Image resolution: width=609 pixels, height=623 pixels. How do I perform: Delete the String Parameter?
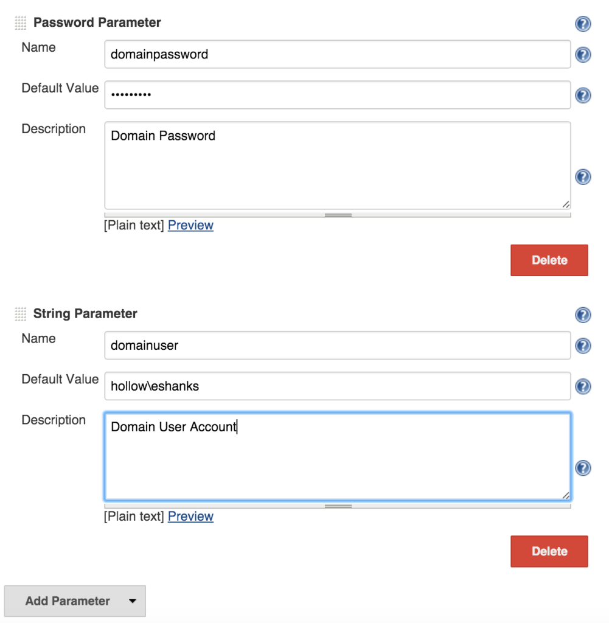click(x=549, y=551)
